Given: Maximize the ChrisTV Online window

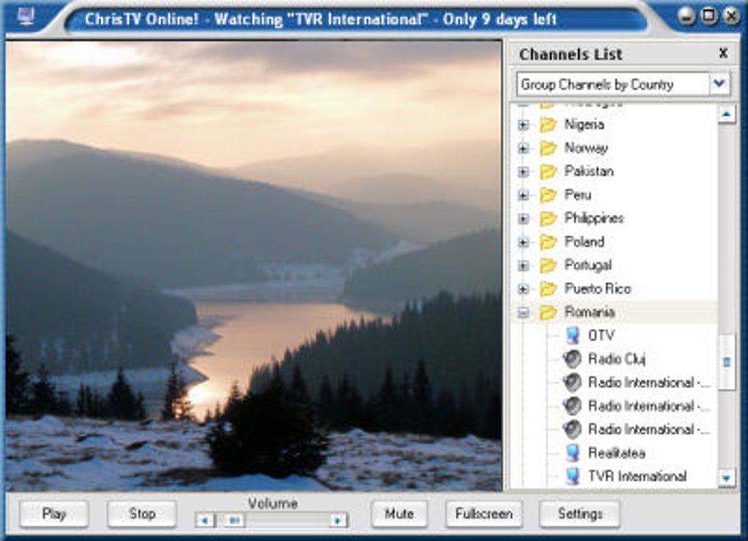Looking at the screenshot, I should point(709,16).
